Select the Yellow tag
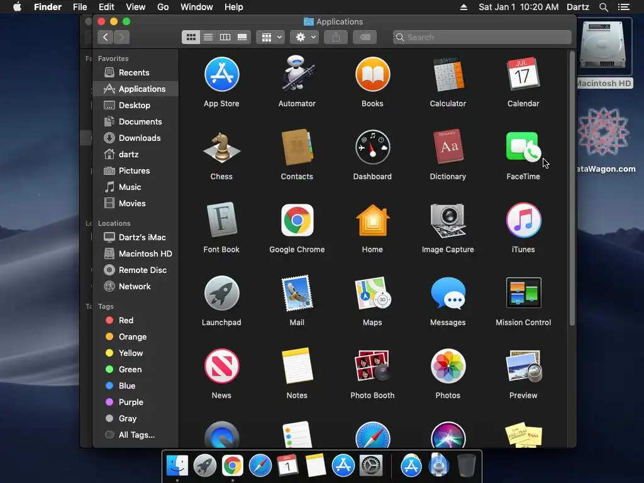Image resolution: width=644 pixels, height=483 pixels. tap(136, 353)
